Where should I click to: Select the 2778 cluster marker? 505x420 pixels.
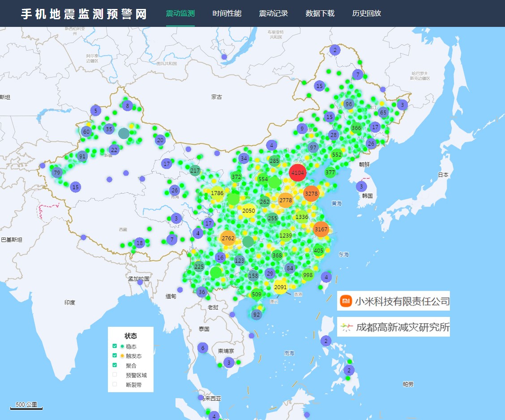(285, 200)
